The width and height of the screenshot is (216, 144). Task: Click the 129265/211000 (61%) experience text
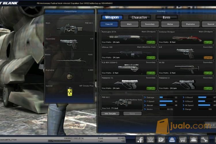click(74, 138)
